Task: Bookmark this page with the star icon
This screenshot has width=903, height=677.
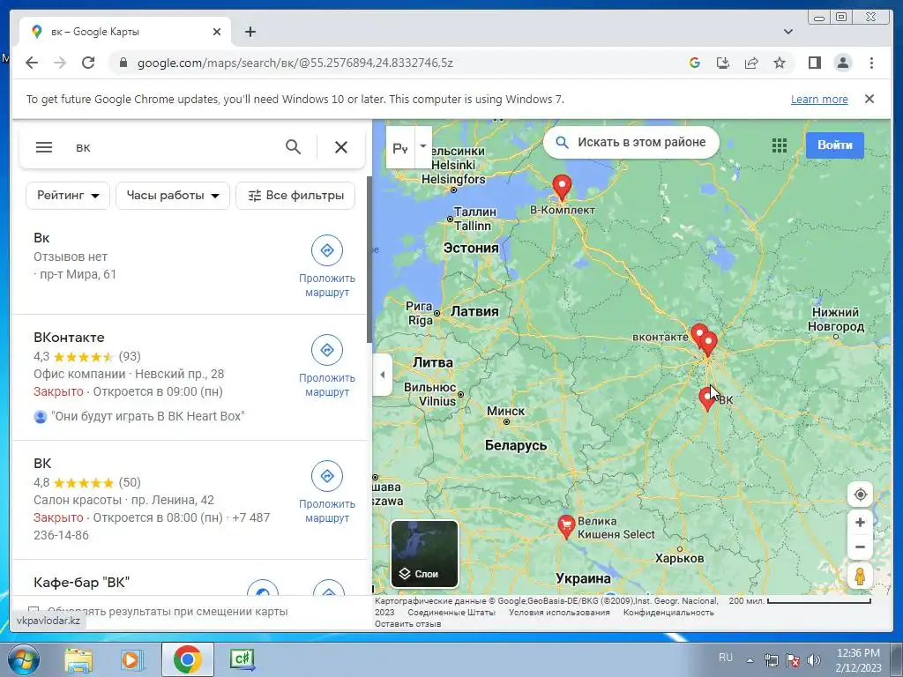Action: (x=780, y=63)
